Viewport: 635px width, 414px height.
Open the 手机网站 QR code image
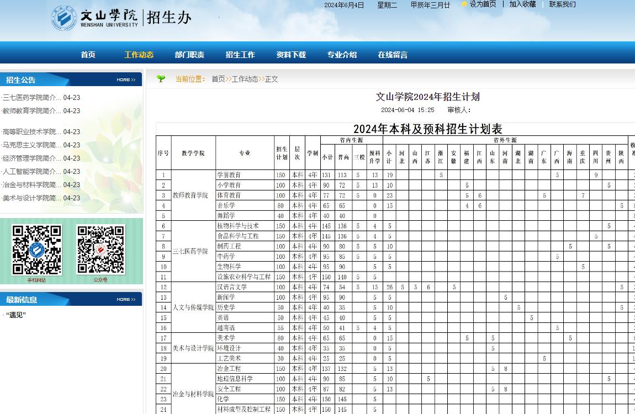tap(37, 250)
